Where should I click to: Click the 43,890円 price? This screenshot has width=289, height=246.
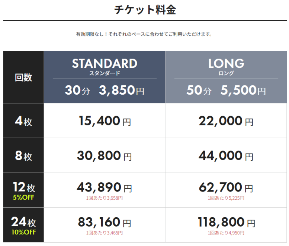(105, 187)
